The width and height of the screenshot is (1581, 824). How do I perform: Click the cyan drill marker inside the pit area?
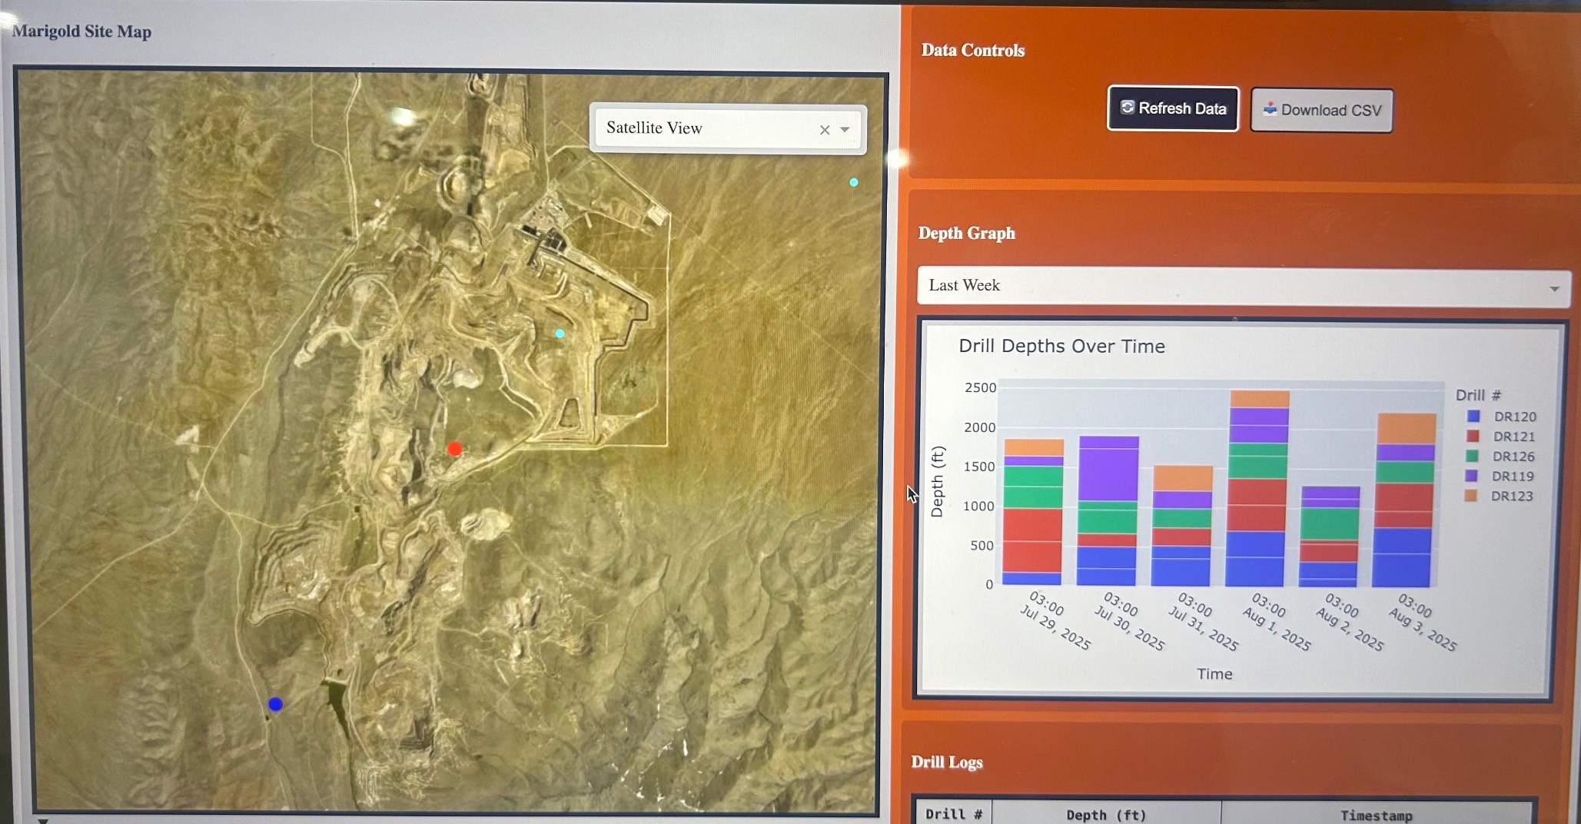point(560,333)
